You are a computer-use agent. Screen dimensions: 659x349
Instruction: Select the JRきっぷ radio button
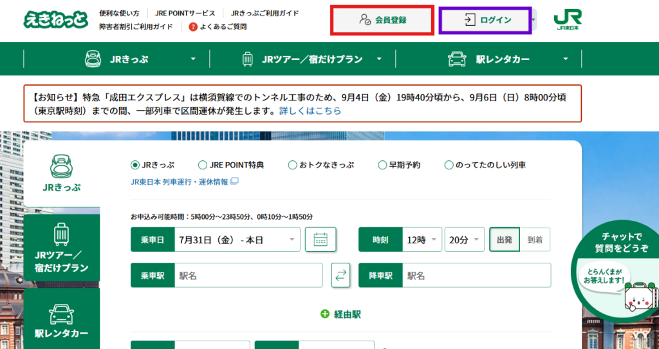pos(135,165)
